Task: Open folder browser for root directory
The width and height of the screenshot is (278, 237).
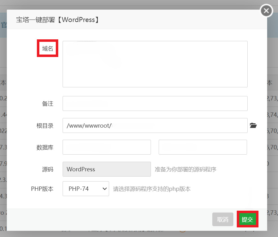Action: (x=253, y=125)
